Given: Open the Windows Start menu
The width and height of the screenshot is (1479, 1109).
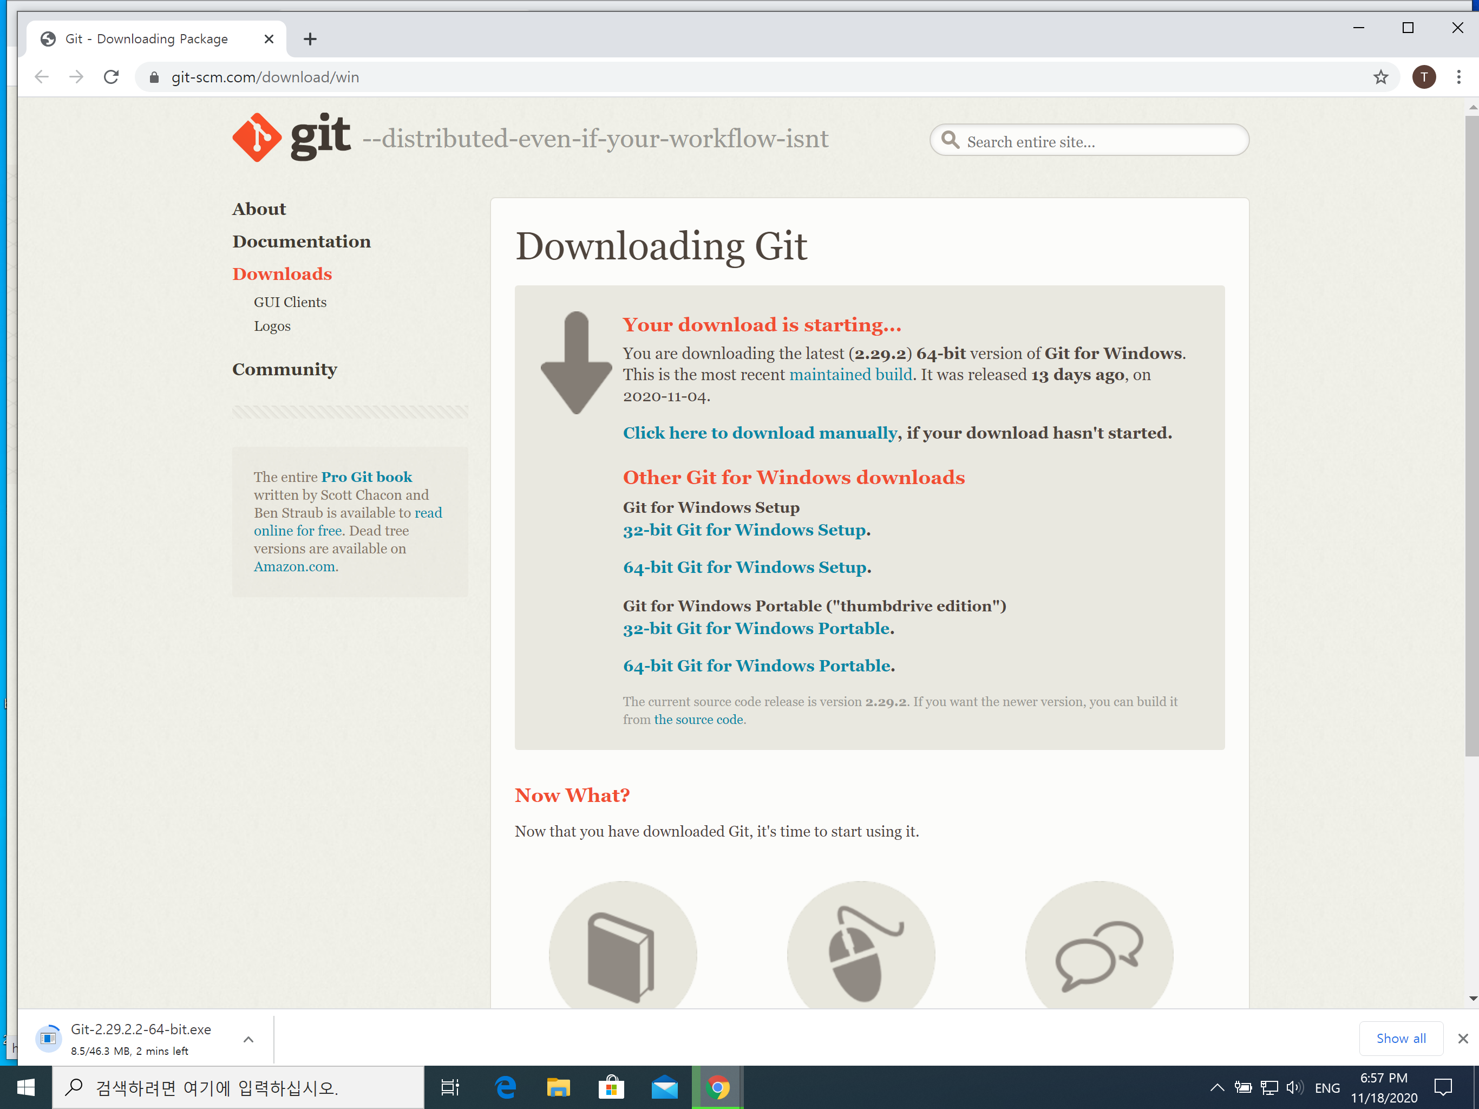Looking at the screenshot, I should [25, 1087].
